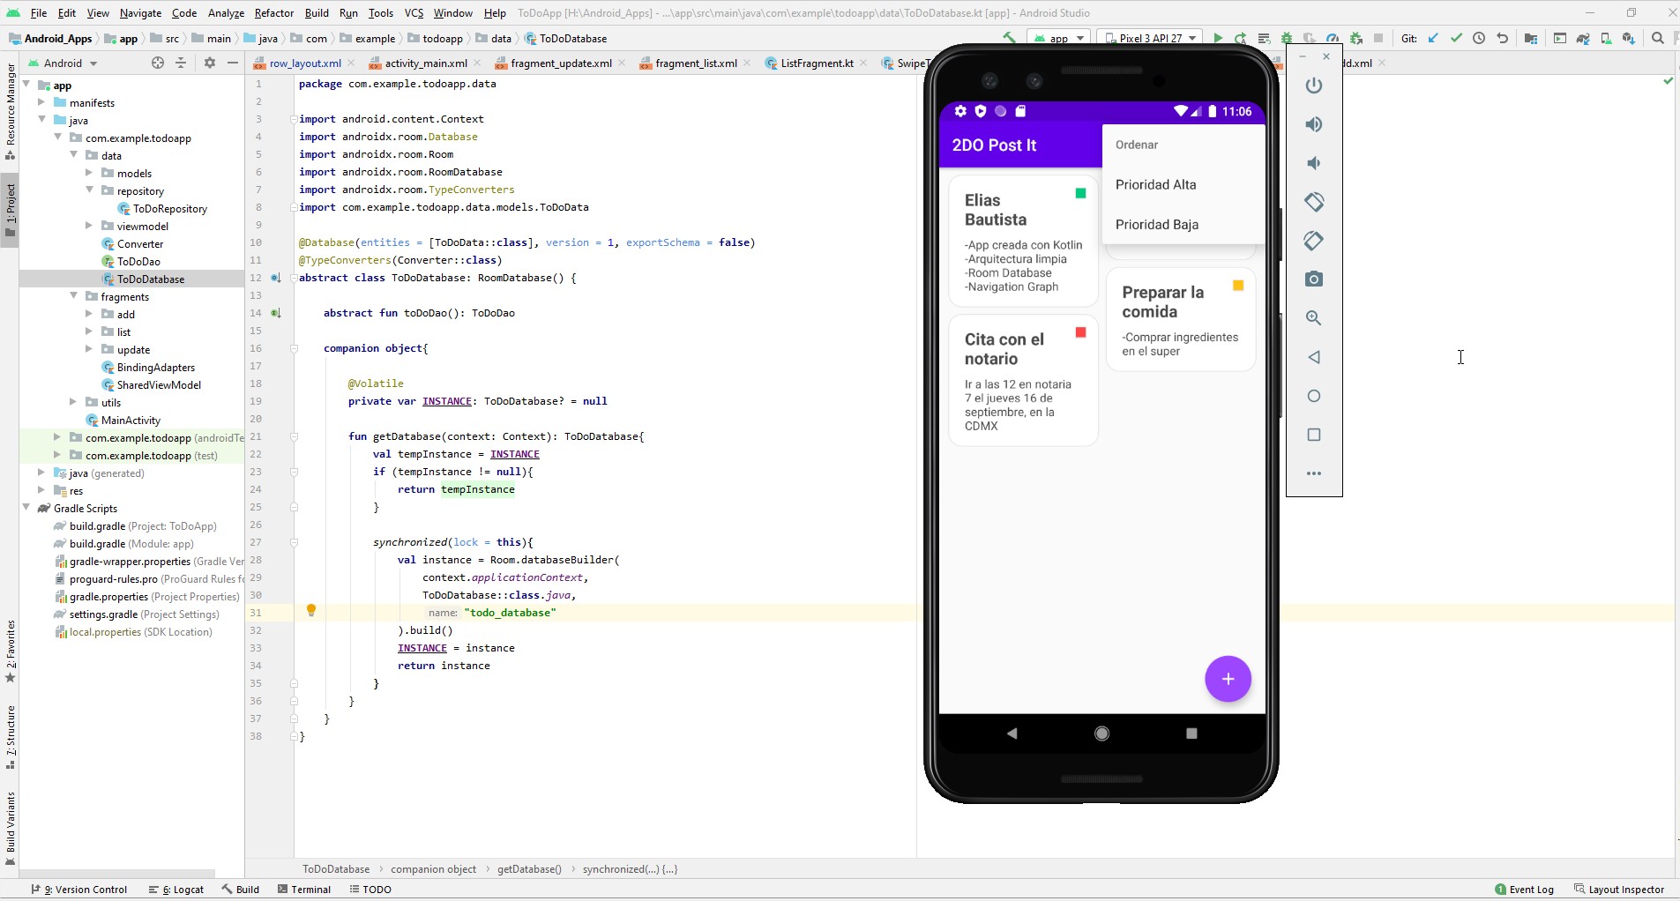
Task: Open the Pixel 3 API 27 device dropdown
Action: click(x=1150, y=38)
